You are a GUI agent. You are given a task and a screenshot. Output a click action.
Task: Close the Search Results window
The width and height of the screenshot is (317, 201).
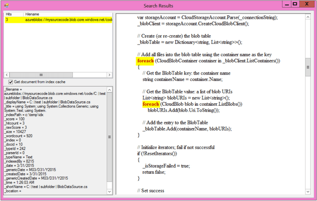307,4
